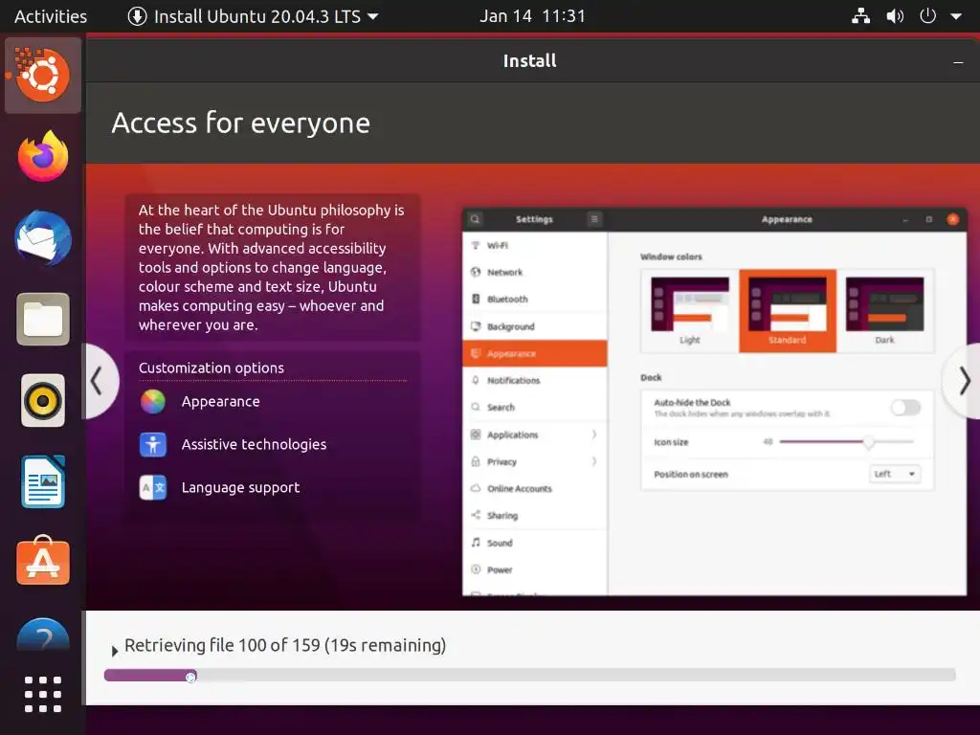Open the Files manager in dock

42,320
